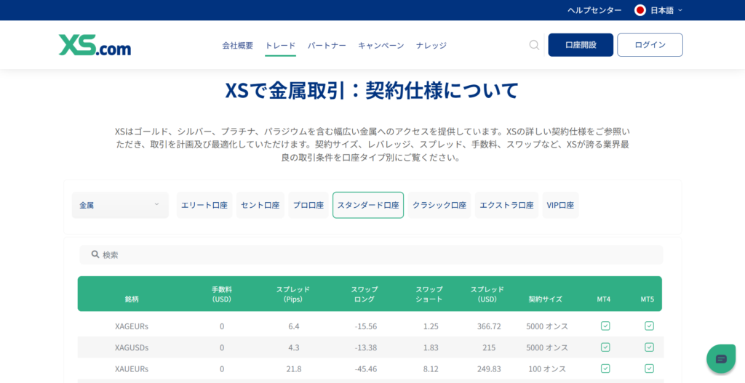
Task: Toggle MT4 checkbox for XAUEURs
Action: pyautogui.click(x=605, y=368)
